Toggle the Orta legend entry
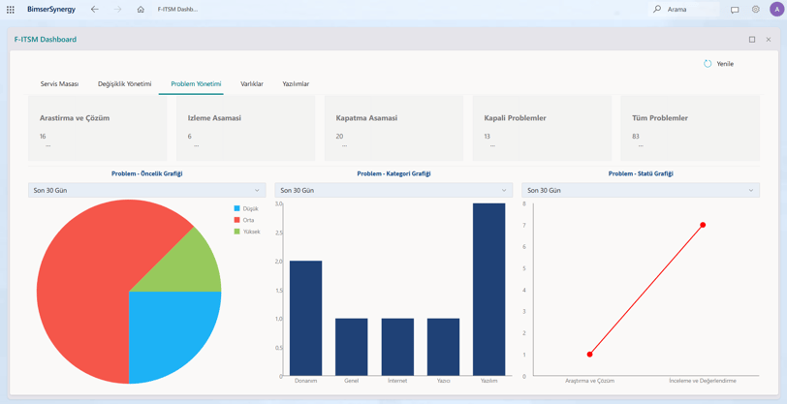This screenshot has width=787, height=404. (244, 220)
